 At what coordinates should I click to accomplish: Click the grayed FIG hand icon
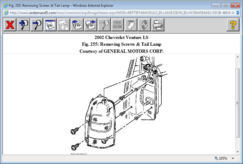pos(64,25)
